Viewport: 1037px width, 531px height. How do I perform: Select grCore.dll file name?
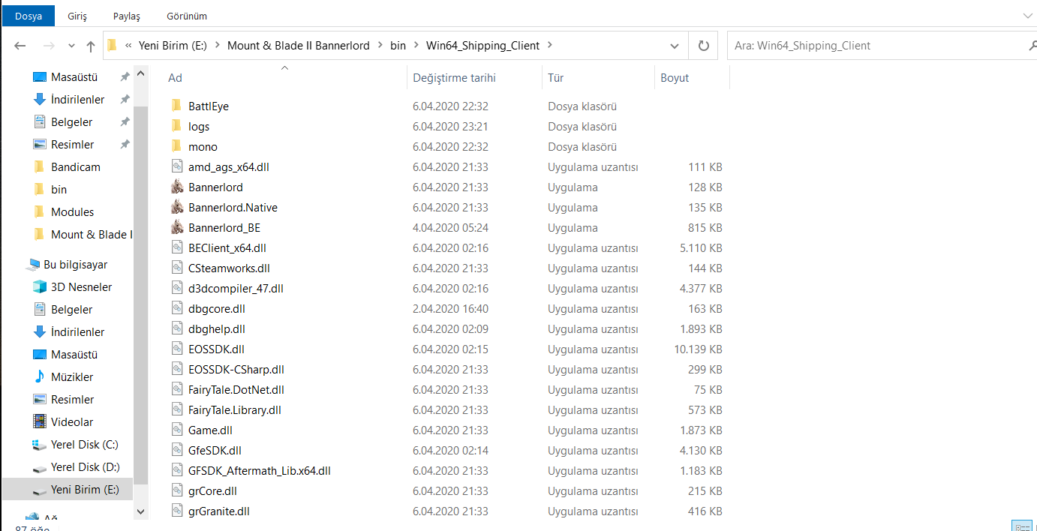point(213,491)
